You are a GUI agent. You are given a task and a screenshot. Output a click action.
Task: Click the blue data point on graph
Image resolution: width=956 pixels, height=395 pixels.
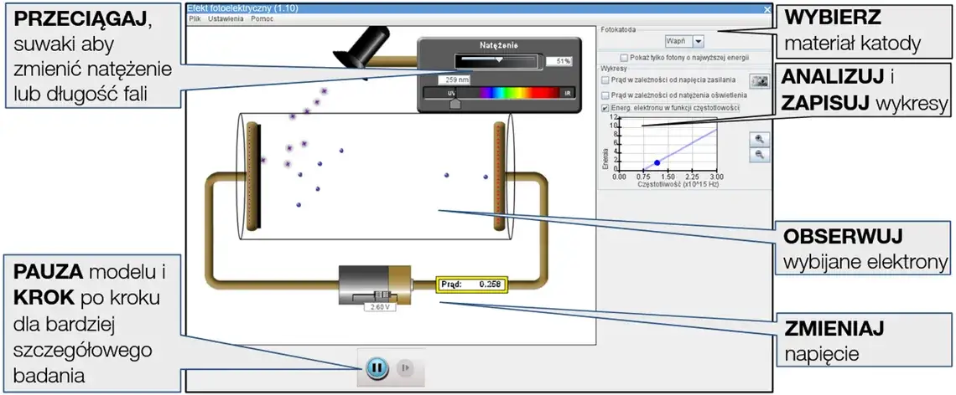coord(657,162)
